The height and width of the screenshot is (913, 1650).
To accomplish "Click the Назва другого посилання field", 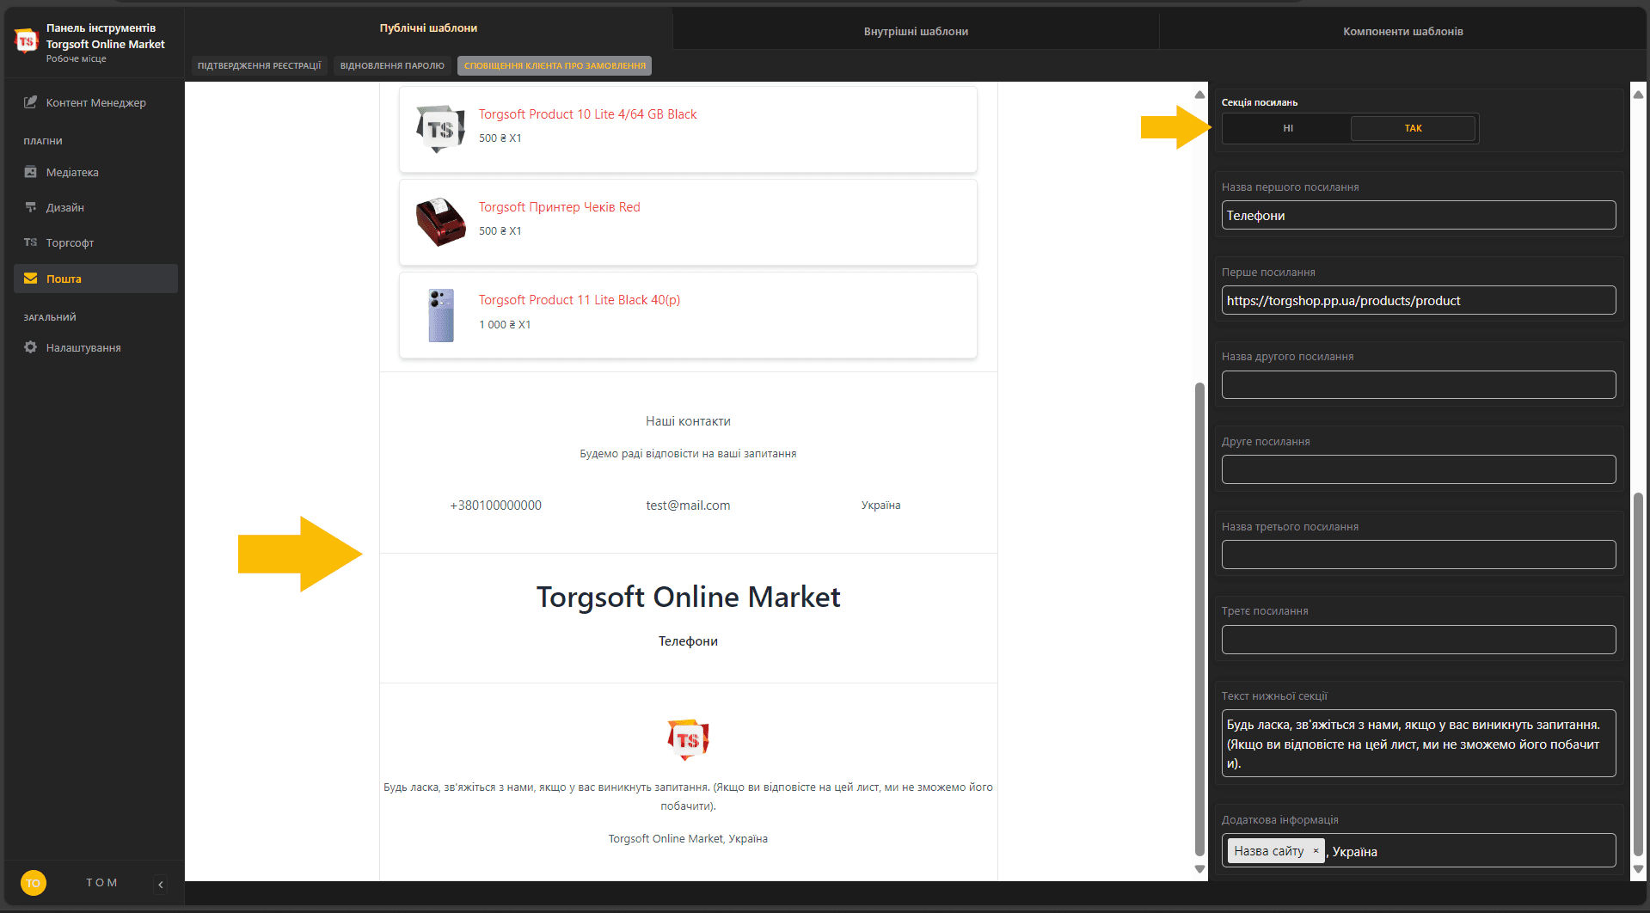I will 1418,384.
